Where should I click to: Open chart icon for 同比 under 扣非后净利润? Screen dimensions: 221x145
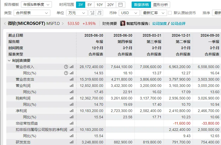click(x=72, y=136)
